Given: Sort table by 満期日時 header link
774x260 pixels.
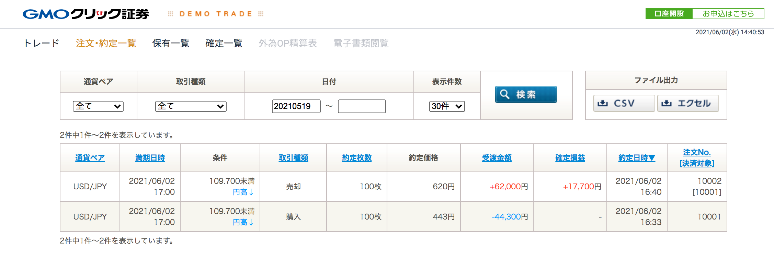Looking at the screenshot, I should [150, 158].
